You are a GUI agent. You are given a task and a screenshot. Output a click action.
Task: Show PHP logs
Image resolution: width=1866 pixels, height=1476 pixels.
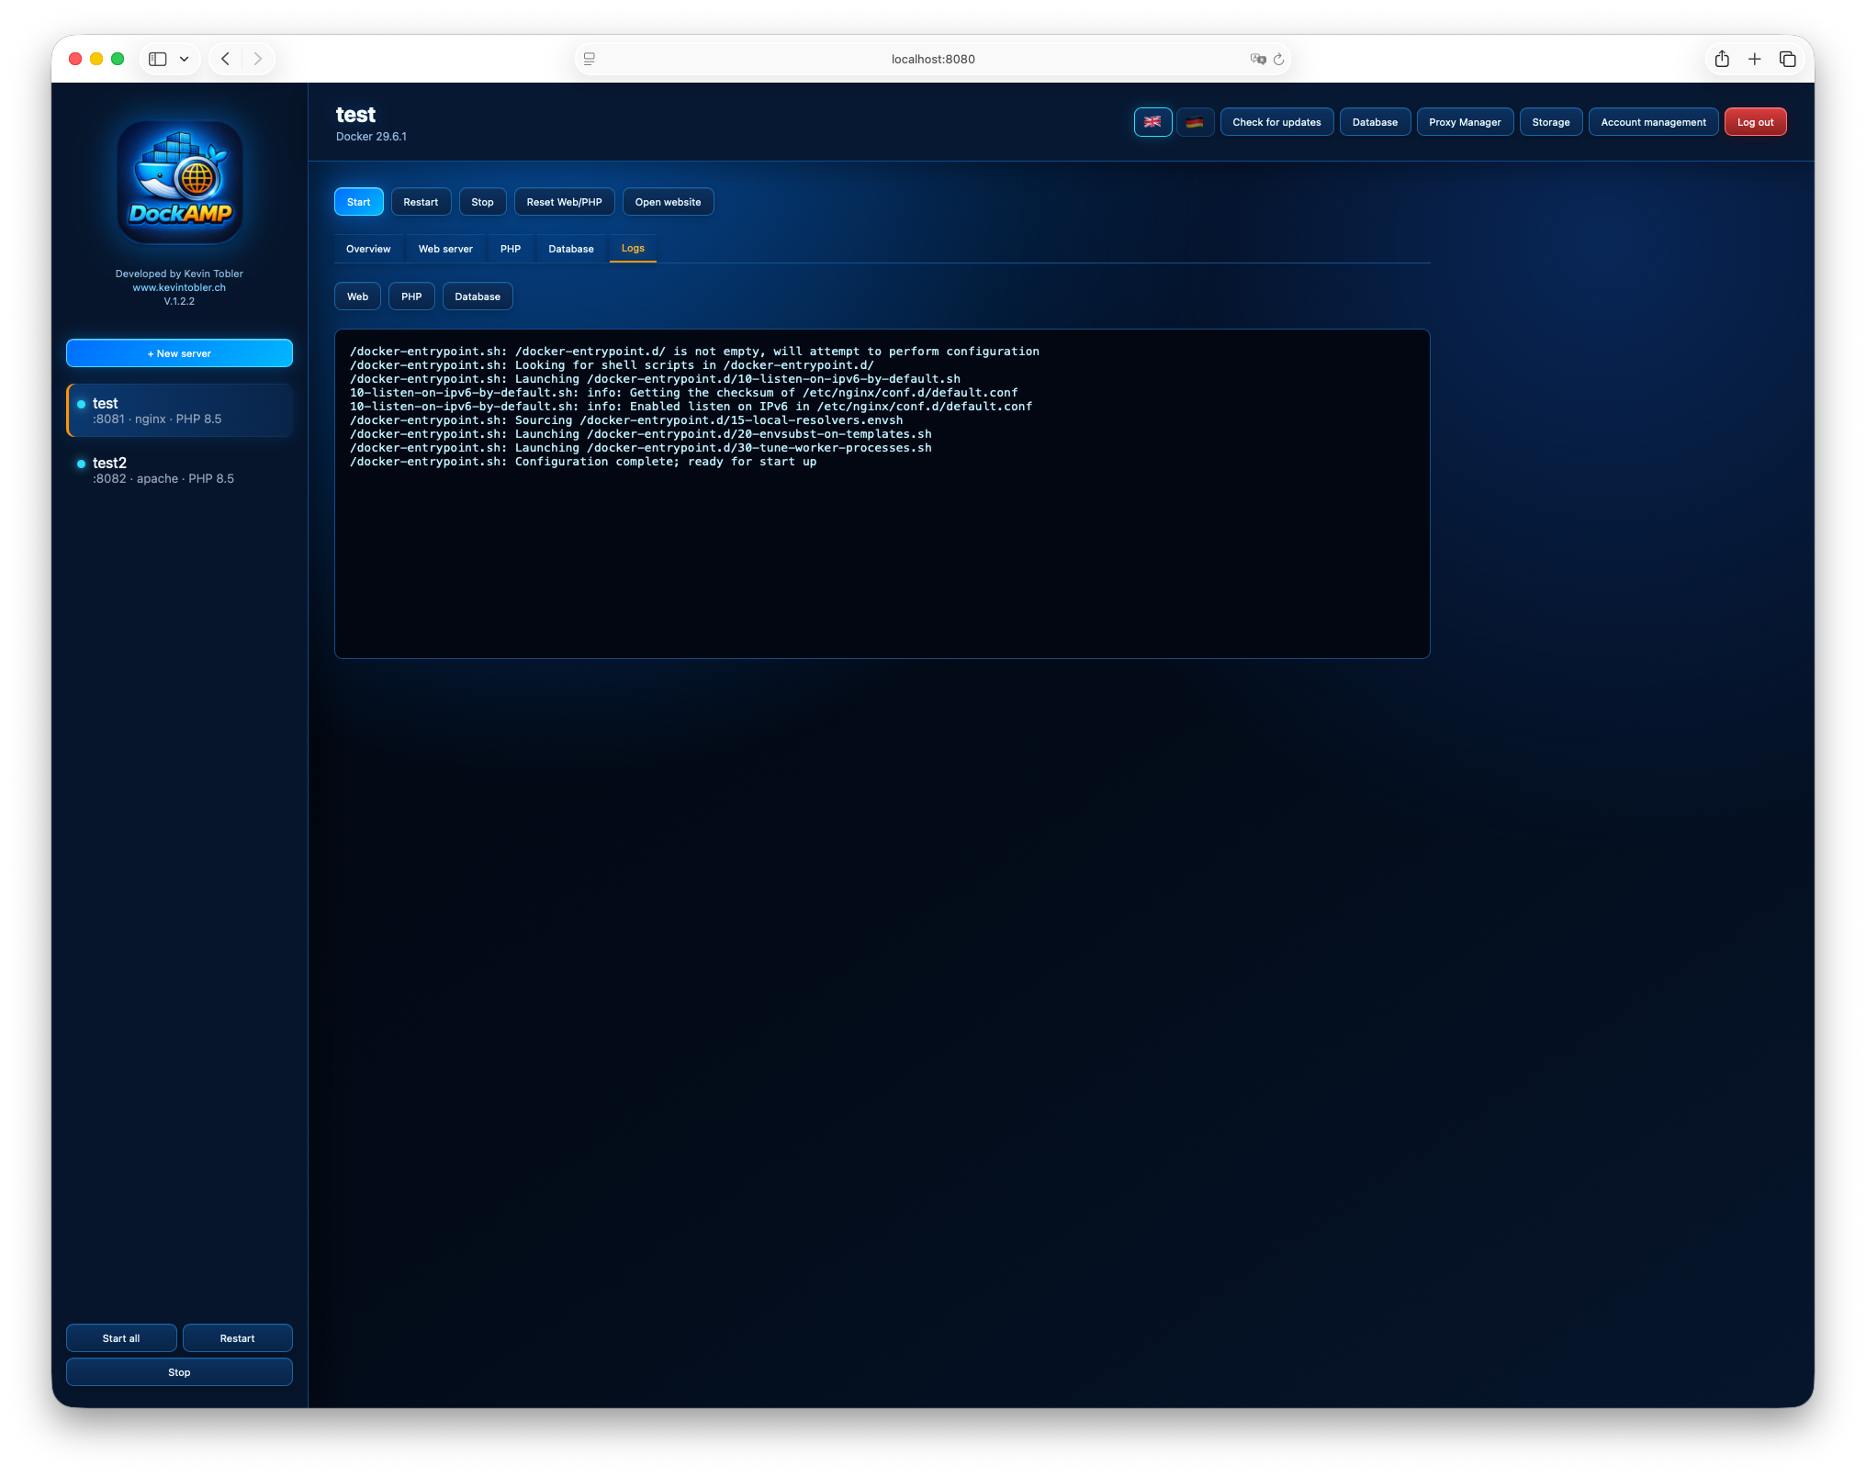[x=411, y=296]
